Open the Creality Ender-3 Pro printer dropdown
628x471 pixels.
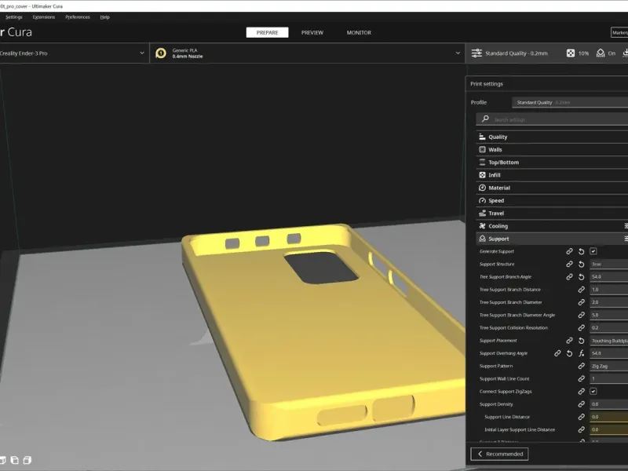pos(74,53)
